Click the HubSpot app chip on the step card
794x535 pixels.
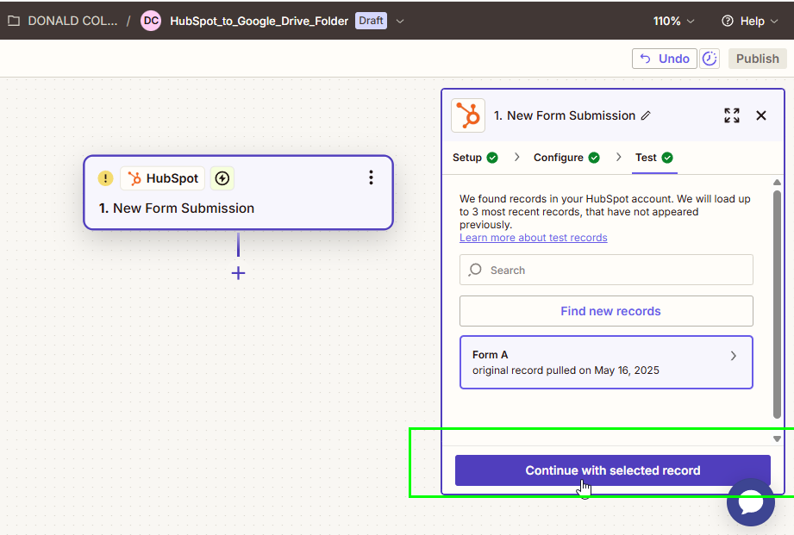point(163,178)
